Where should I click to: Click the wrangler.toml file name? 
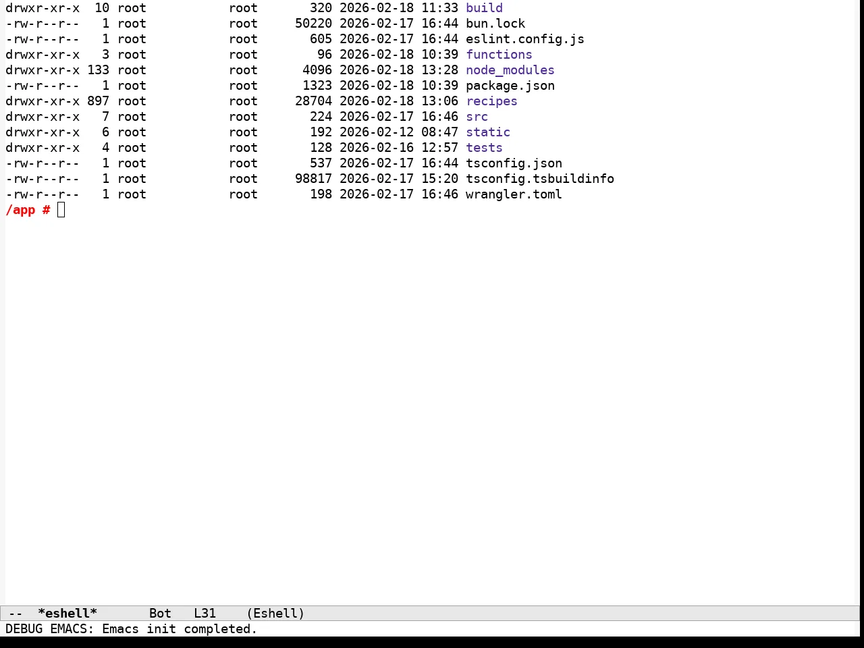(514, 194)
